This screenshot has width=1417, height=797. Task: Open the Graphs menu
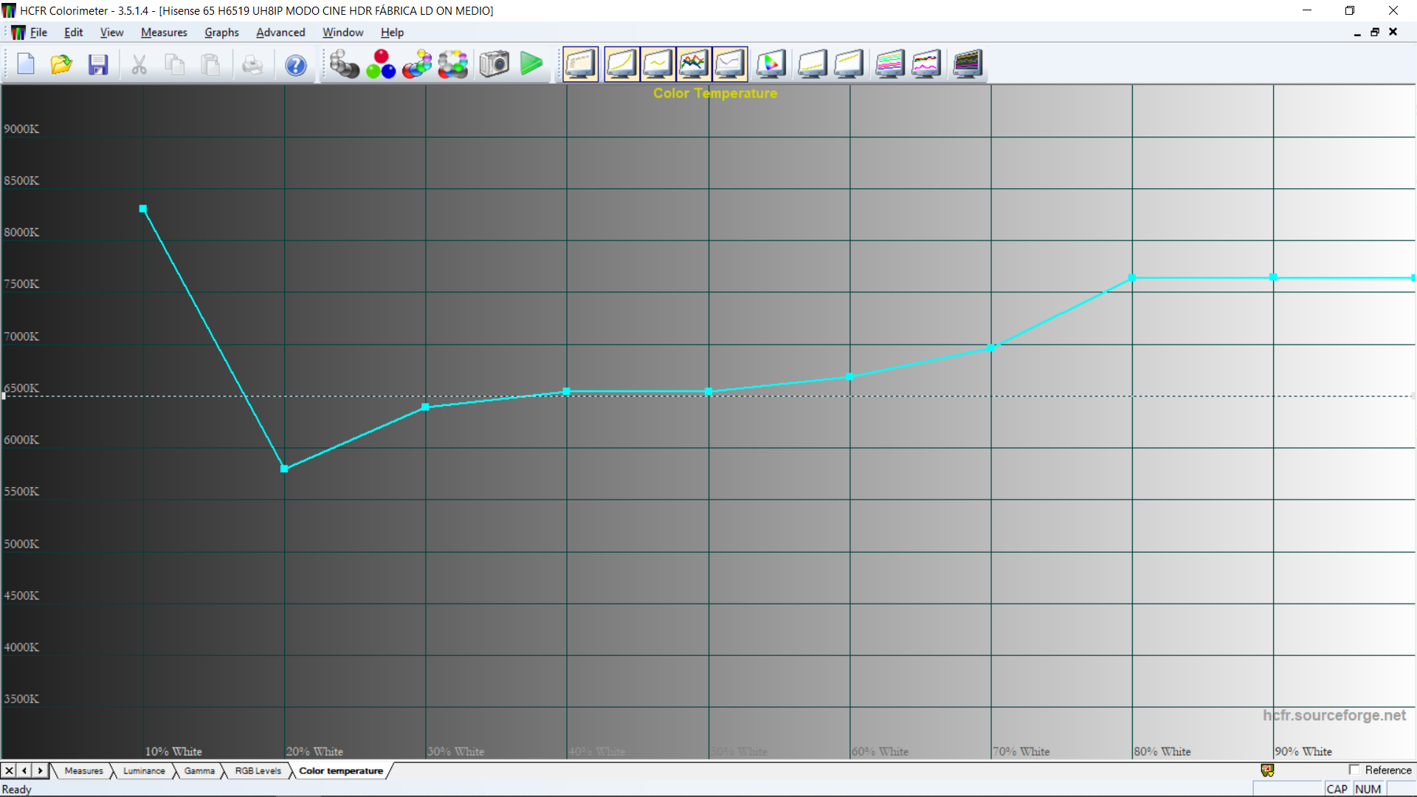[221, 32]
